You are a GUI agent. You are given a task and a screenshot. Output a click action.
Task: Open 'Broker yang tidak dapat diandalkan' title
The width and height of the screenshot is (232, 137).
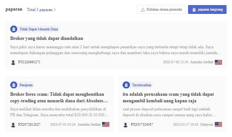coord(46,38)
